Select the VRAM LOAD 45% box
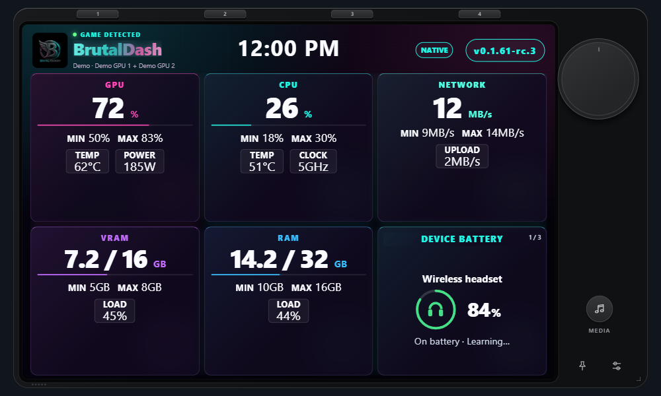This screenshot has height=396, width=661. click(114, 311)
